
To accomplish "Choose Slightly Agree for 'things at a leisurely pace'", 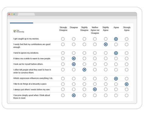I will coord(106,84).
